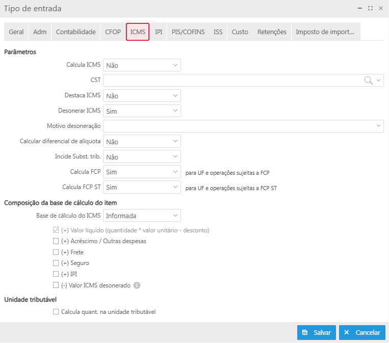389x343 pixels.
Task: Toggle the (+) Seguro checkbox
Action: tap(56, 263)
